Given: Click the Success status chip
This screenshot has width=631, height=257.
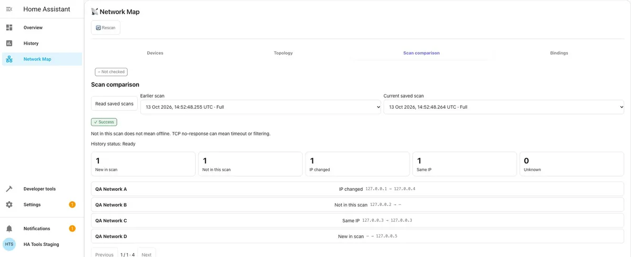Looking at the screenshot, I should [x=104, y=122].
